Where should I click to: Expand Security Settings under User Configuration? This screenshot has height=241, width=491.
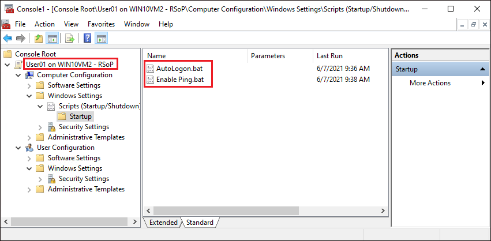tap(40, 179)
